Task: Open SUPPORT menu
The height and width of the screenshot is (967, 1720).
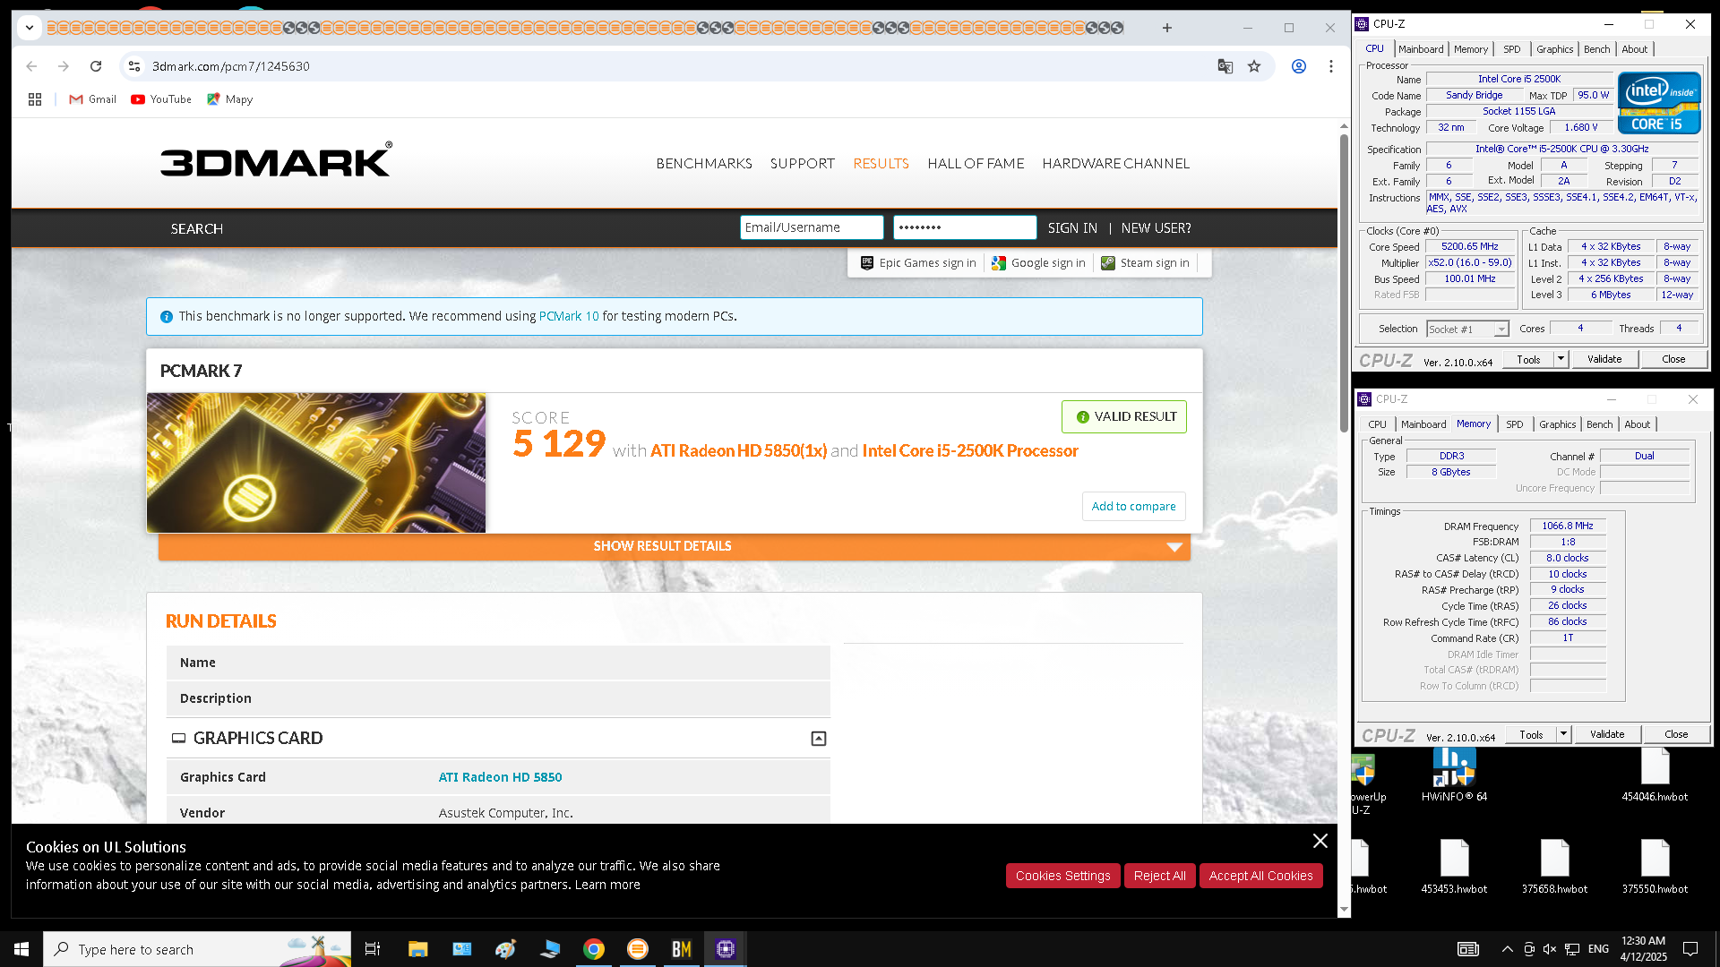Action: pos(803,164)
